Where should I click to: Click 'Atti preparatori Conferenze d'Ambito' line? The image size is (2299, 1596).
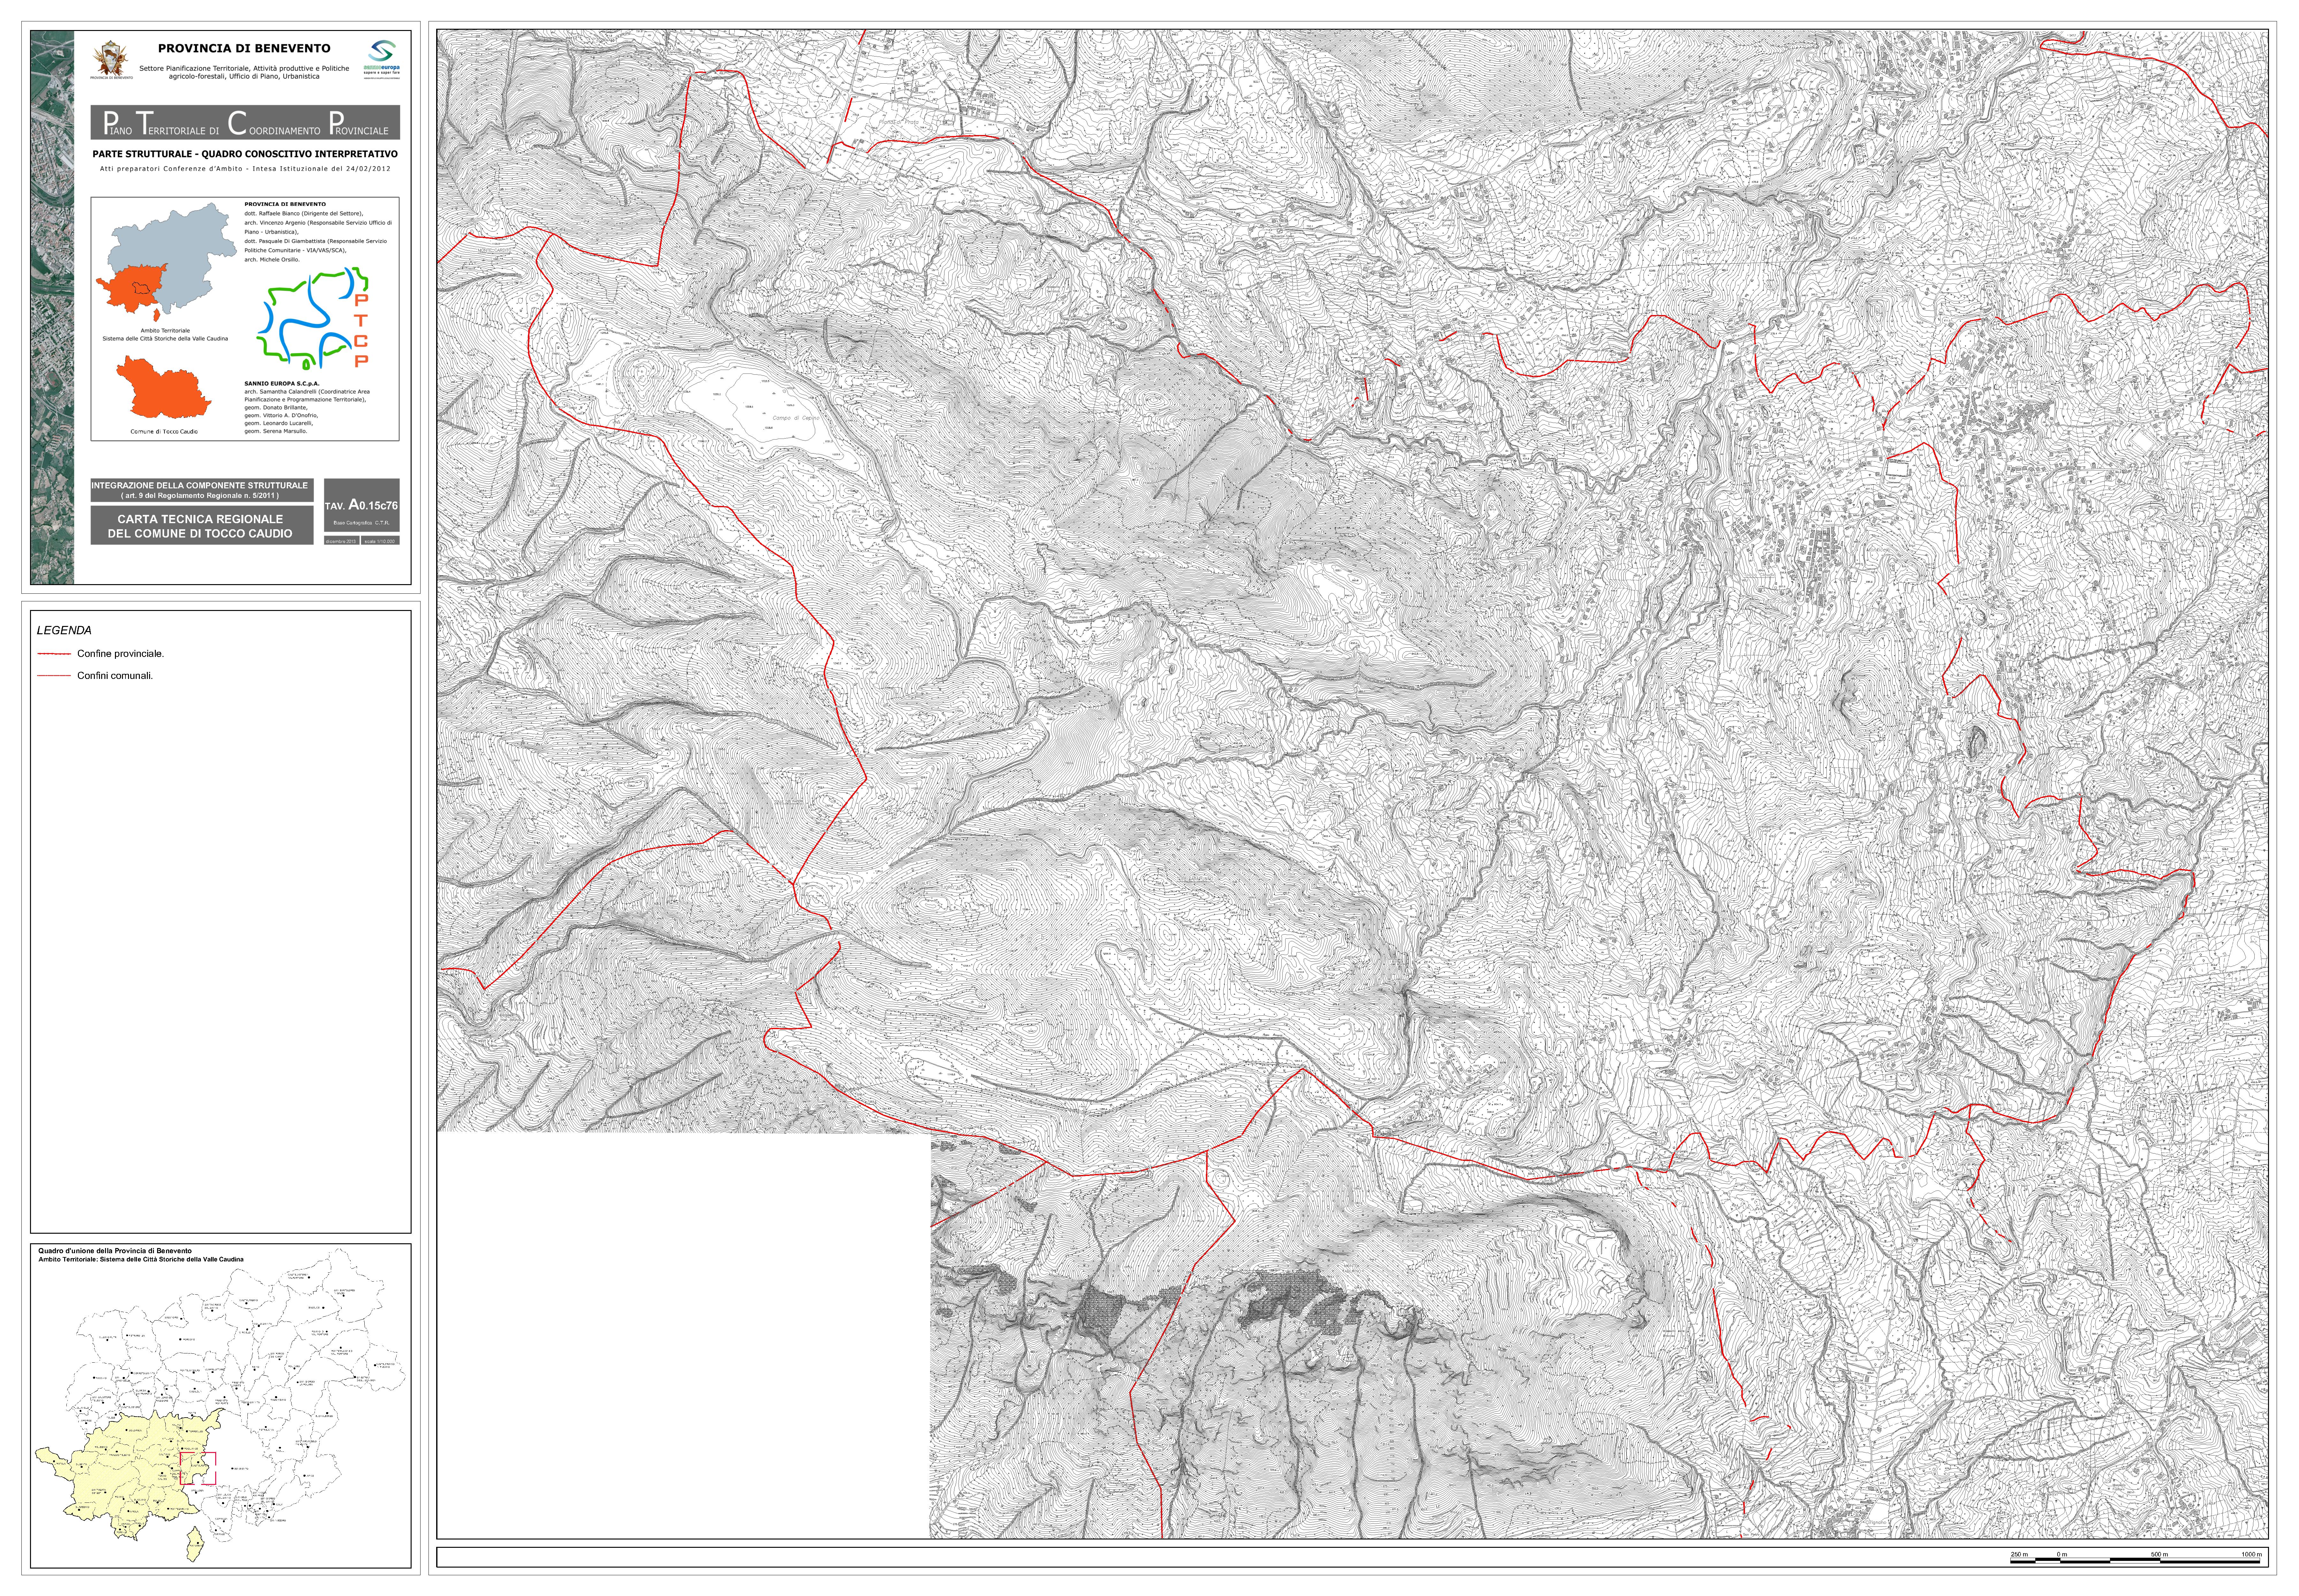[x=245, y=169]
